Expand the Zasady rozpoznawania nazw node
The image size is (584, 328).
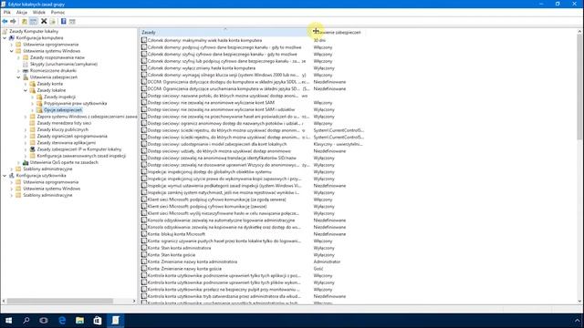(18, 57)
